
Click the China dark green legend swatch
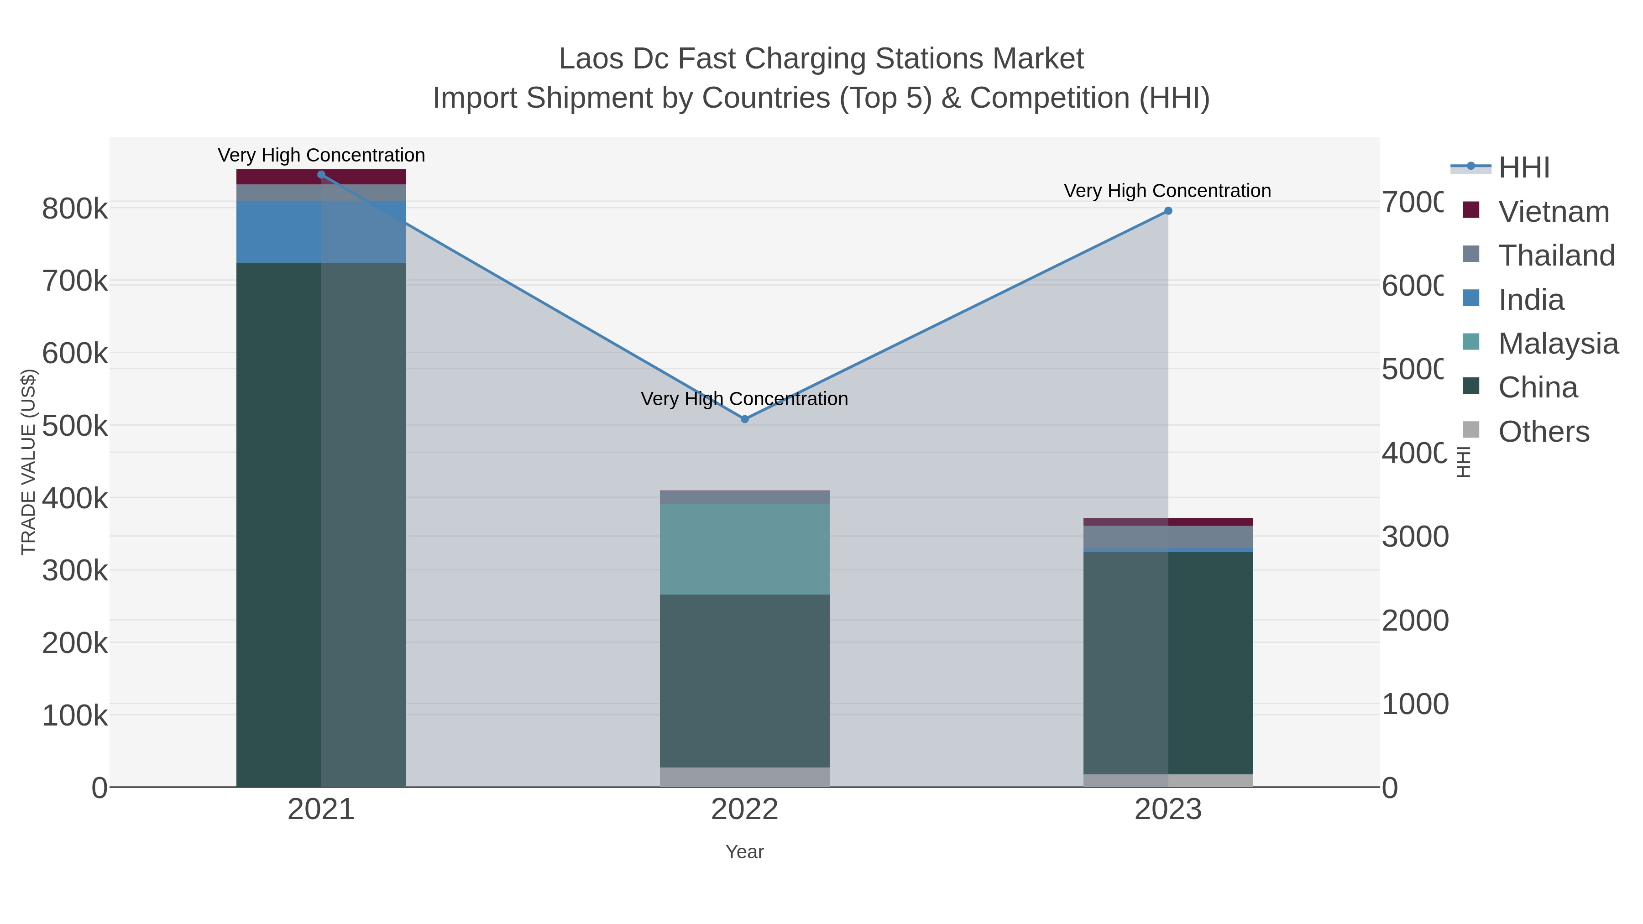pyautogui.click(x=1471, y=386)
